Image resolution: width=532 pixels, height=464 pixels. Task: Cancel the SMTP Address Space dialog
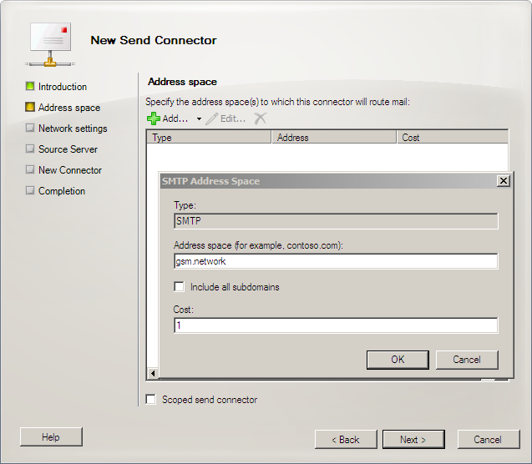tap(467, 360)
